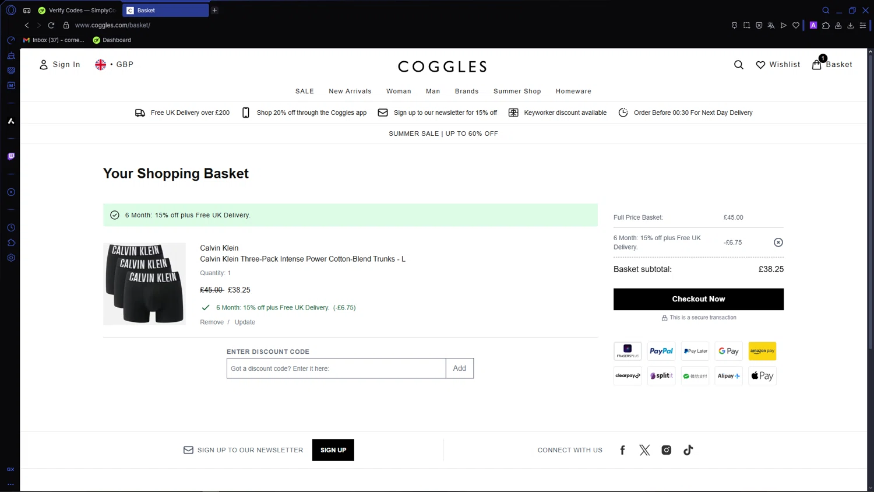The image size is (874, 492).
Task: Click Remove link for Calvin Klein trunks
Action: coord(212,322)
